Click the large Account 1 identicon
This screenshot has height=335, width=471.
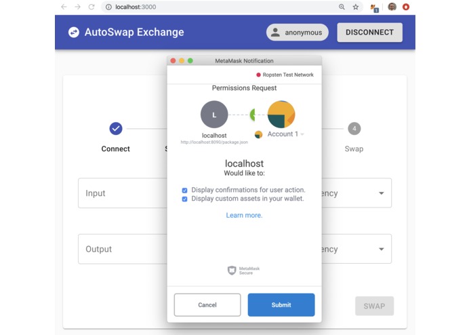coord(281,115)
